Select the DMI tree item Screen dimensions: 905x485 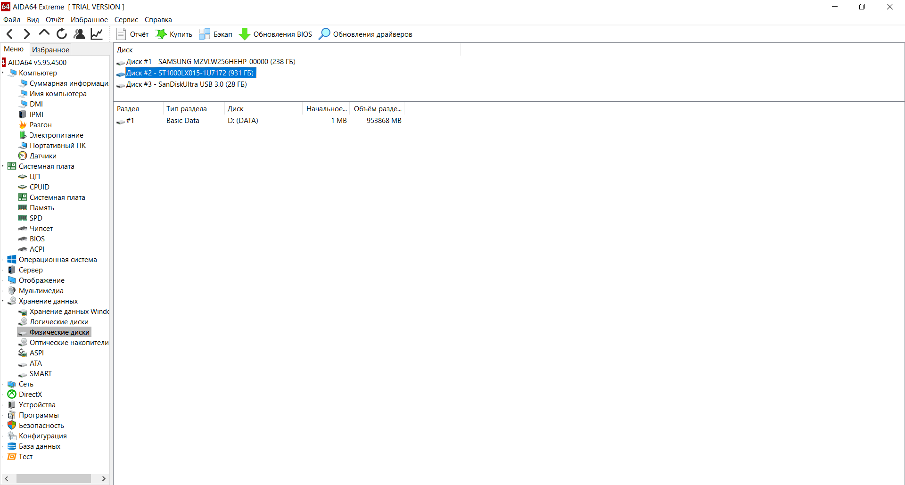point(36,104)
